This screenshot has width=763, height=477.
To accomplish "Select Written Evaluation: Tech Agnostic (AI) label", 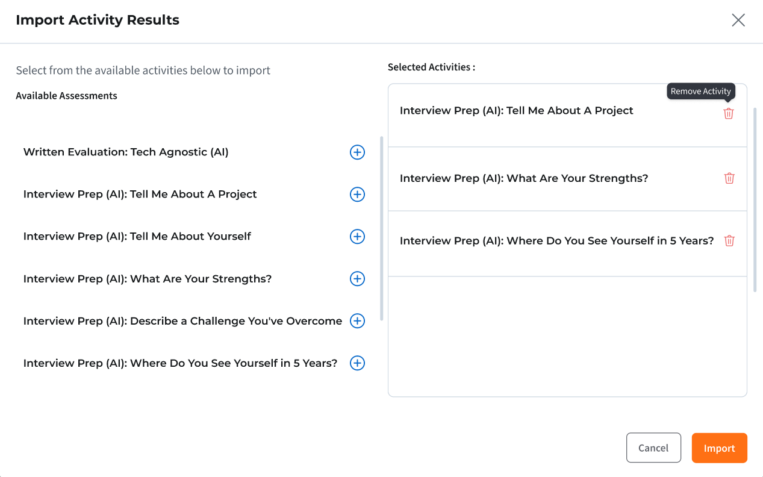I will click(126, 152).
